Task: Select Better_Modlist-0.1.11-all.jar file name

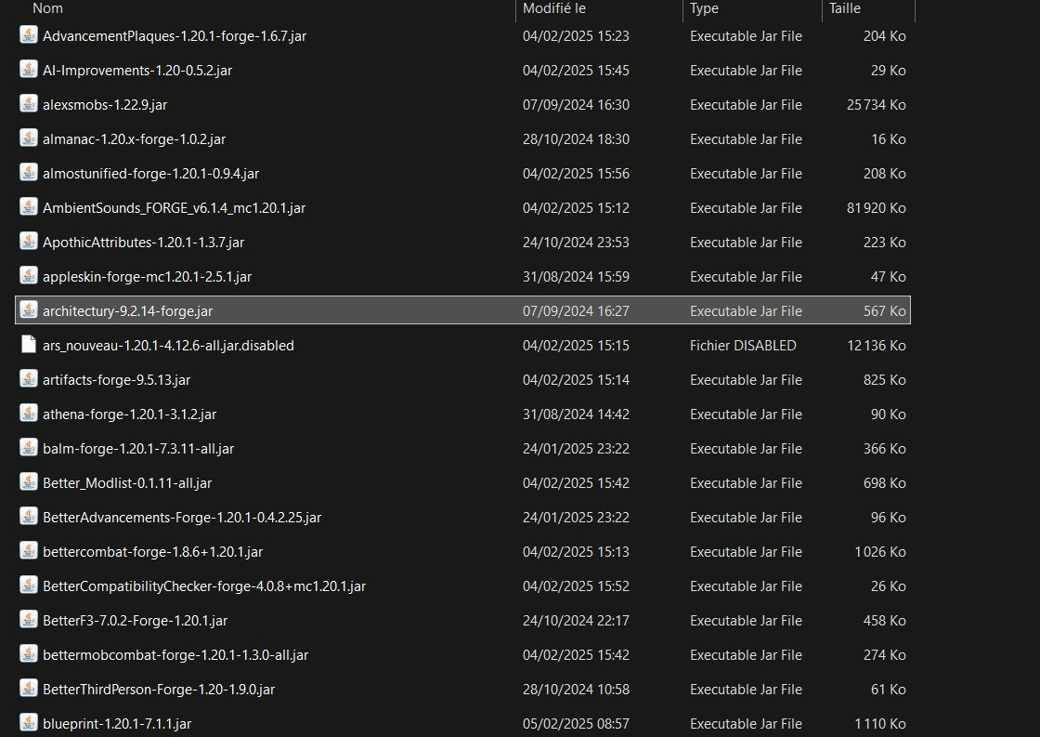Action: 127,483
